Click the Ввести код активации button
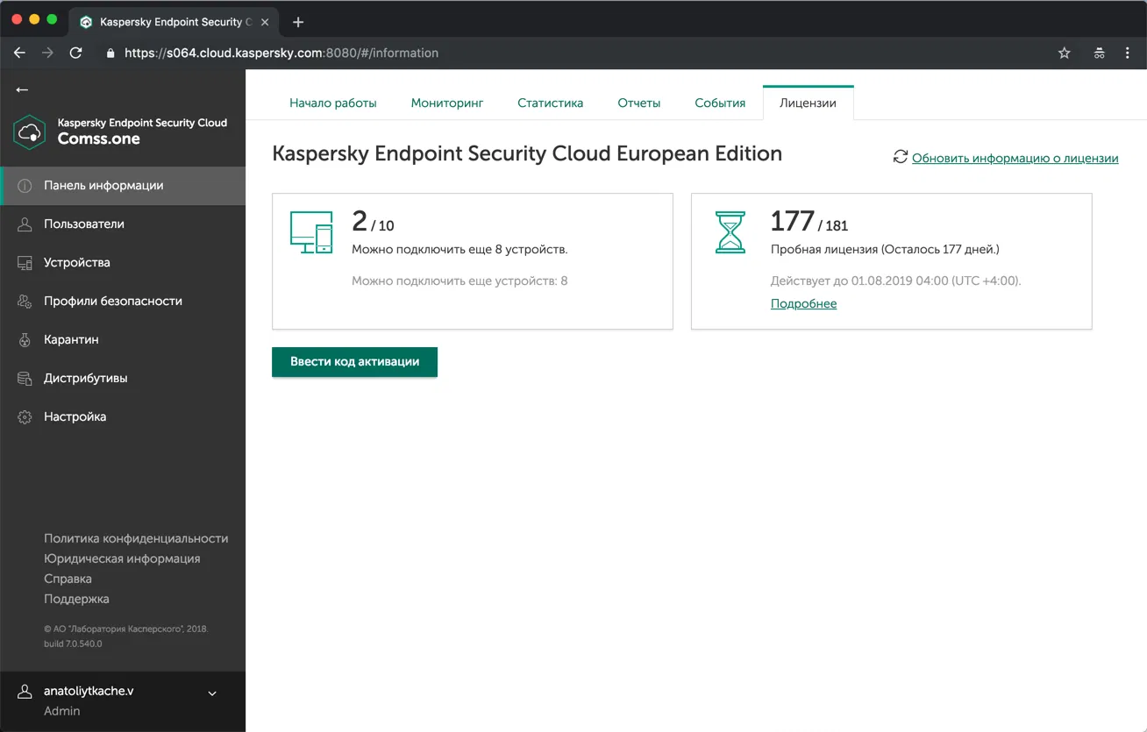 tap(354, 362)
